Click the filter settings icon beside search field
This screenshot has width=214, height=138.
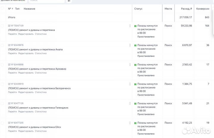coord(69,1)
